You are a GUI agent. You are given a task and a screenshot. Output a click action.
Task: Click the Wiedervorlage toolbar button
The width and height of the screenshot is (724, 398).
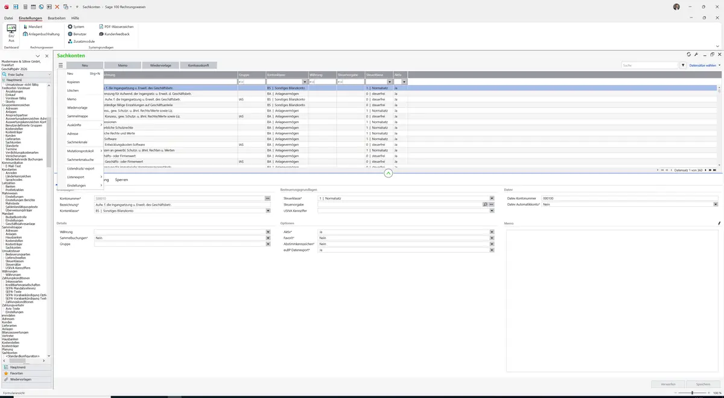click(160, 65)
